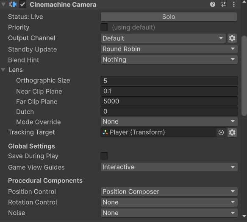Viewport: 247px width, 222px height.
Task: Click the (using default) priority text
Action: (x=133, y=28)
